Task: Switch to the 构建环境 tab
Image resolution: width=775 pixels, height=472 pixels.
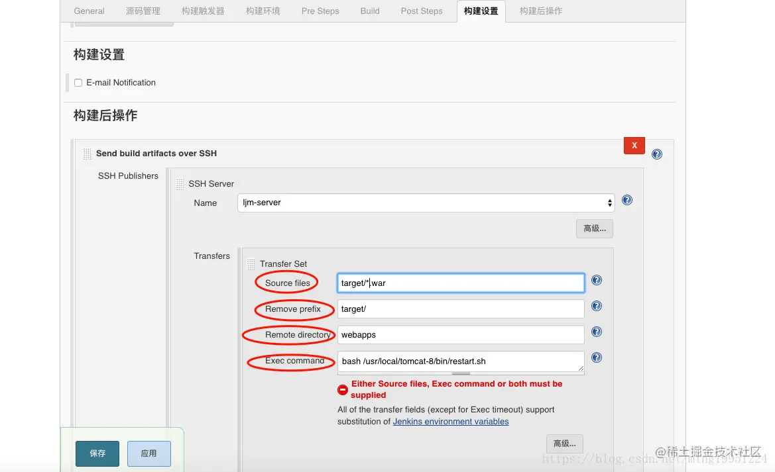Action: pyautogui.click(x=263, y=11)
